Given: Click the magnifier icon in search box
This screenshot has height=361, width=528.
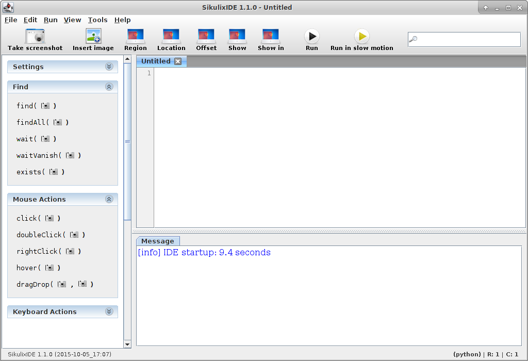Looking at the screenshot, I should point(413,39).
